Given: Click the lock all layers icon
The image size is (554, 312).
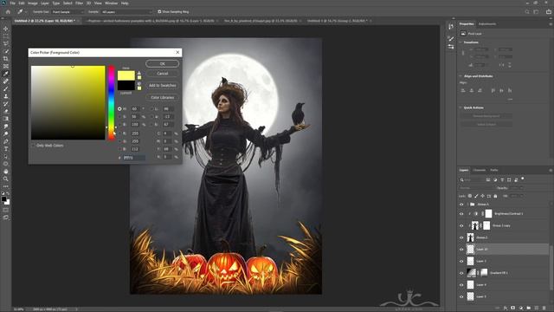Looking at the screenshot, I should (495, 196).
